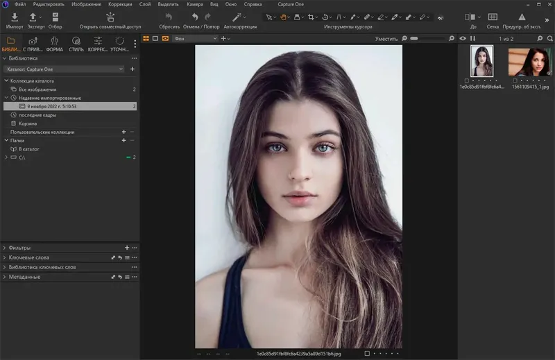The width and height of the screenshot is (555, 360).
Task: Expand the C:\ folder tree node
Action: pyautogui.click(x=6, y=158)
